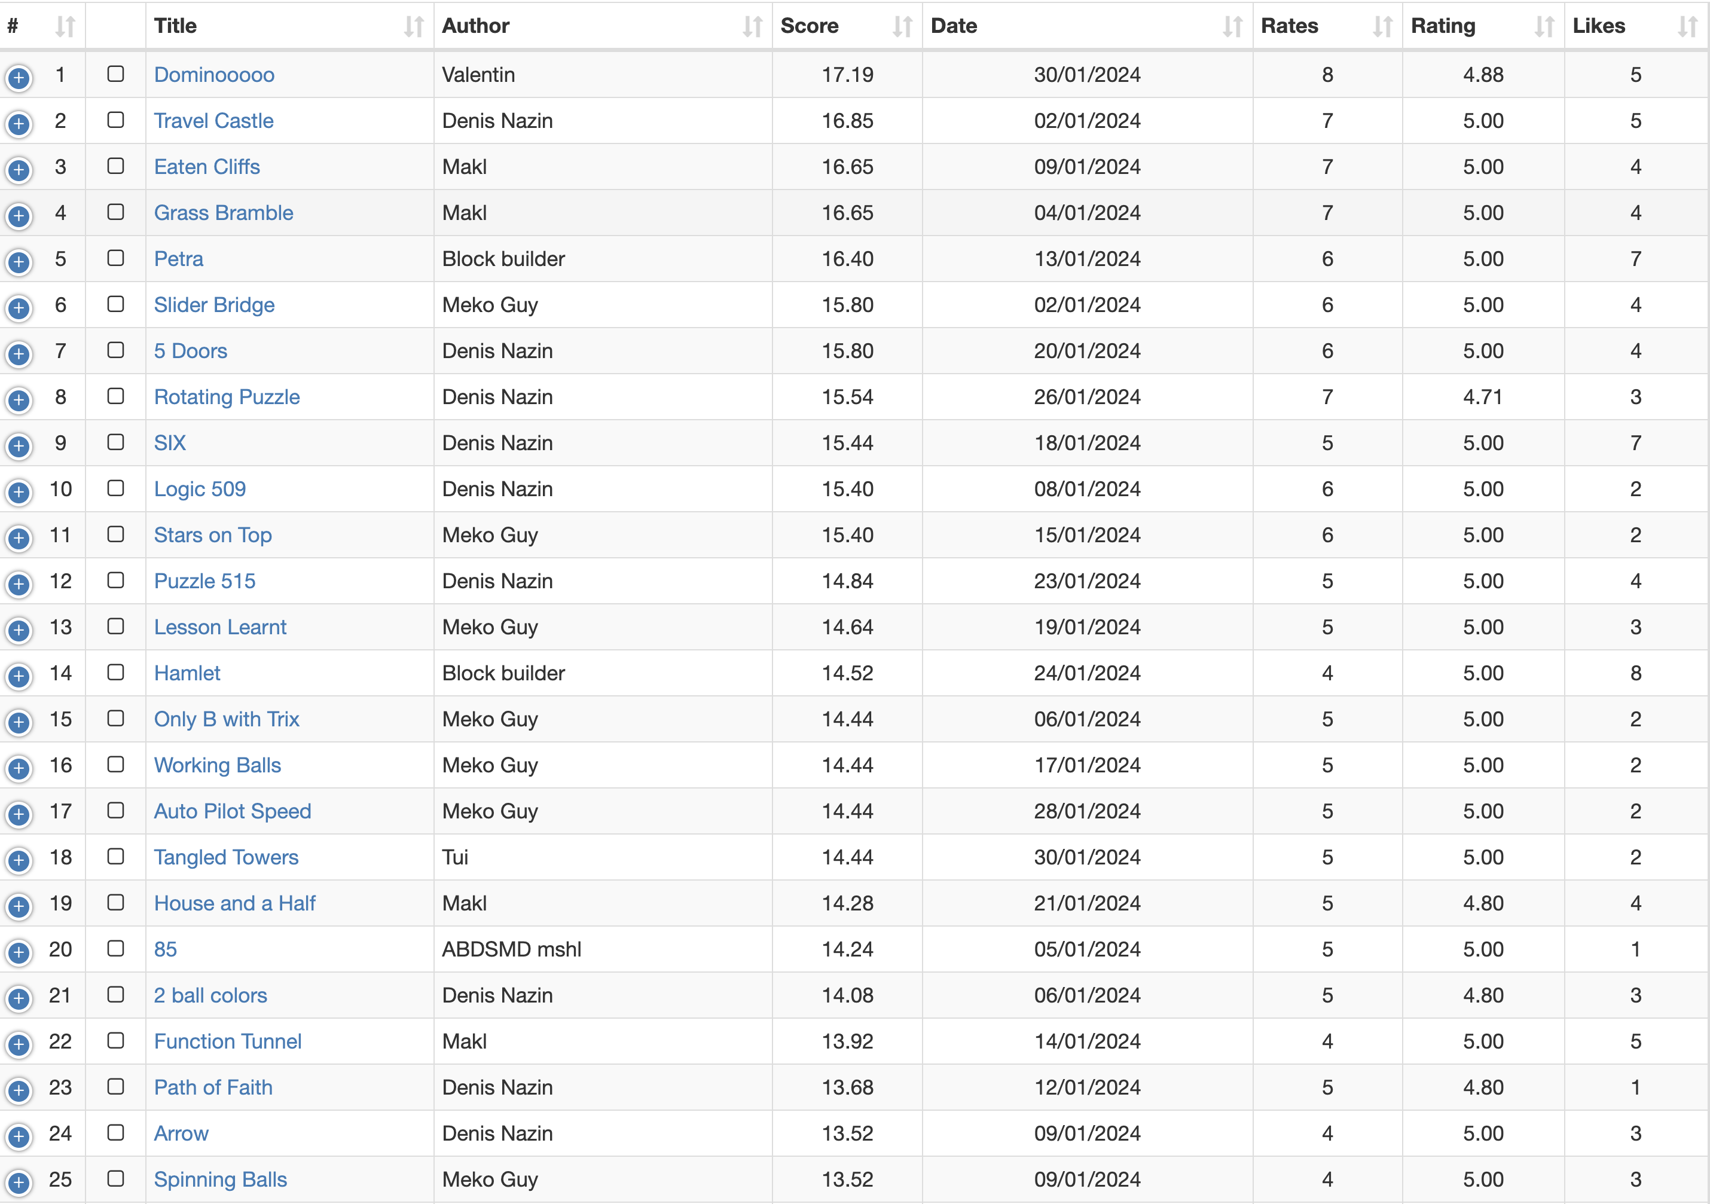Open the Spinning Balls link
The image size is (1710, 1204).
[219, 1179]
